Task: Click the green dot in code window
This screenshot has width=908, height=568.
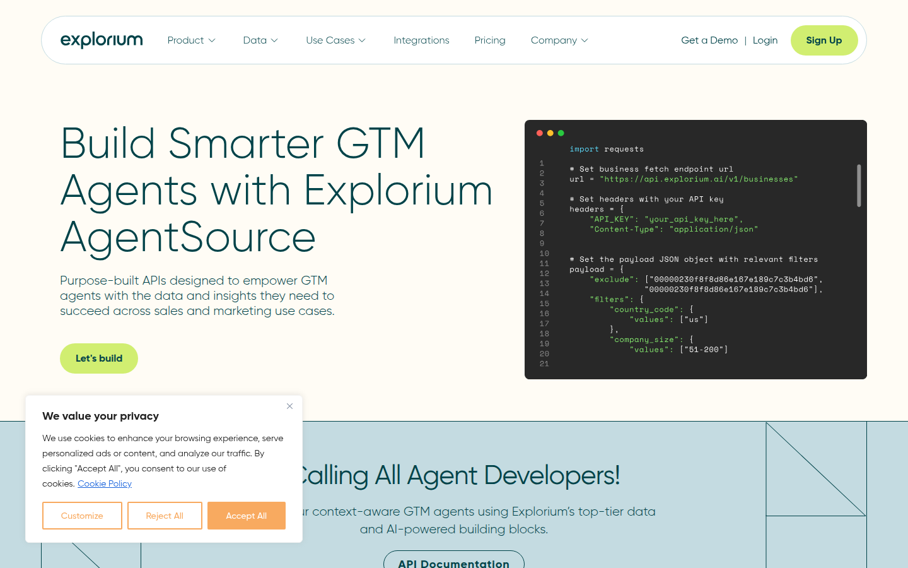Action: (x=561, y=133)
